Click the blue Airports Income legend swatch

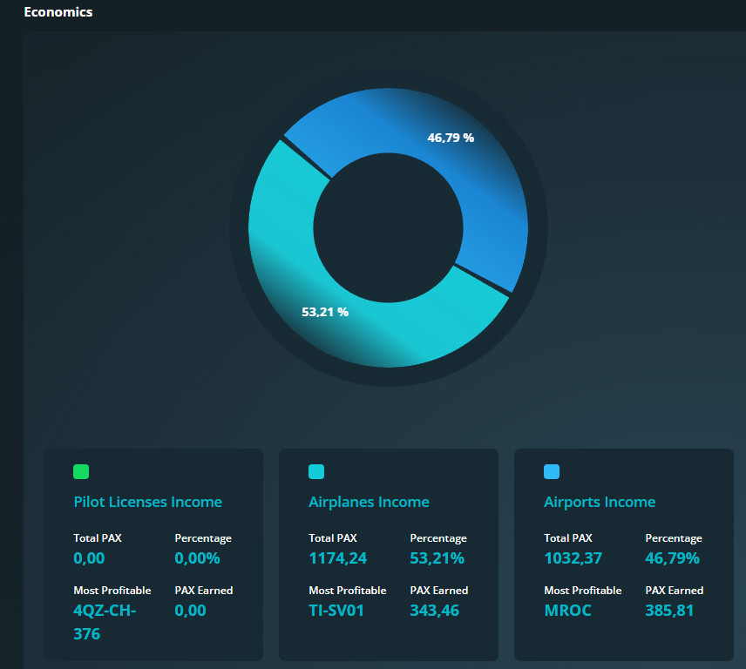pyautogui.click(x=552, y=471)
